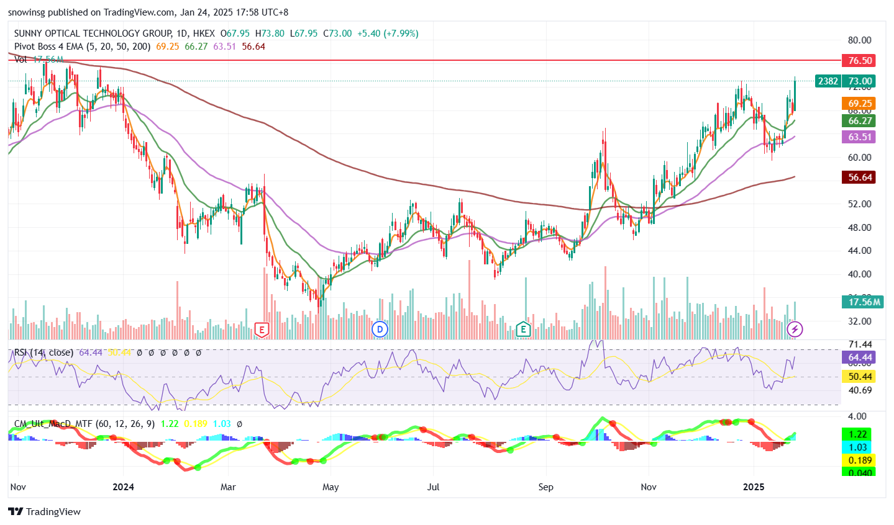This screenshot has width=894, height=525.
Task: Click the purple 63.51 price-axis label
Action: pyautogui.click(x=860, y=137)
